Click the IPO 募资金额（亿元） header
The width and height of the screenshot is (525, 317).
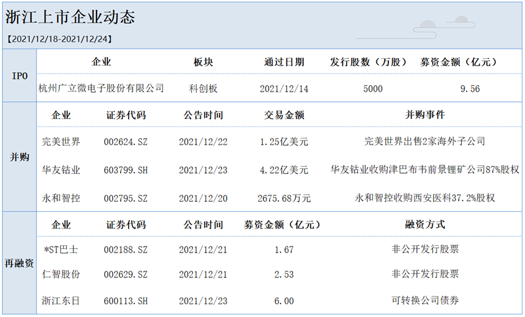[x=459, y=62]
